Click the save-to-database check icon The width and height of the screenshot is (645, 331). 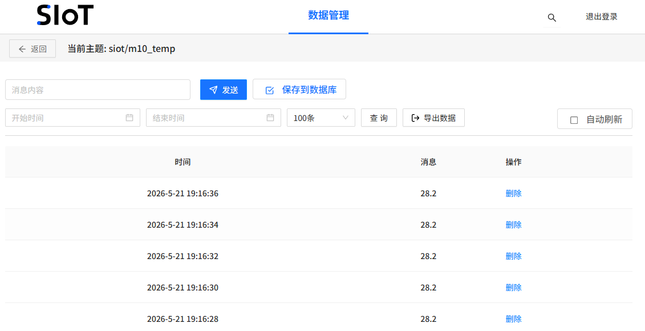point(270,90)
